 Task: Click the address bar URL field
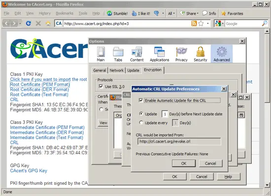127,24
